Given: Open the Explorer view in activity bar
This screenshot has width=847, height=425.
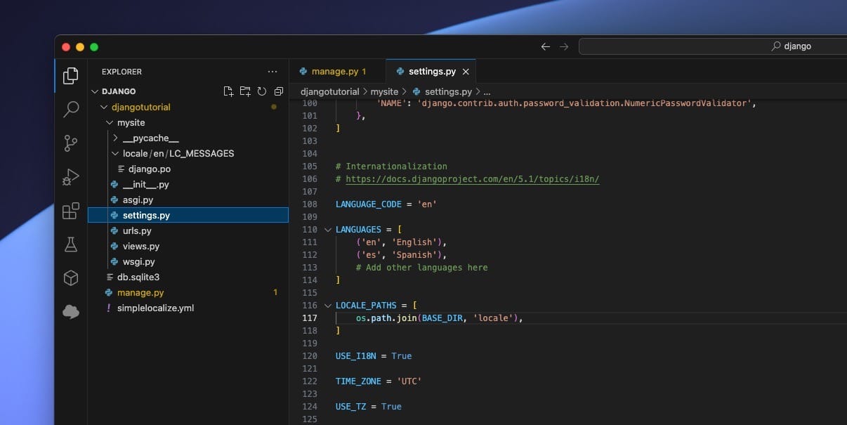Looking at the screenshot, I should [x=71, y=75].
